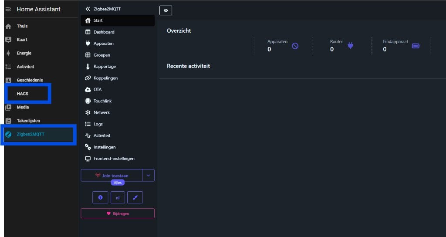Image resolution: width=446 pixels, height=237 pixels.
Task: Click the Frontend-instellingen label
Action: tap(114, 159)
